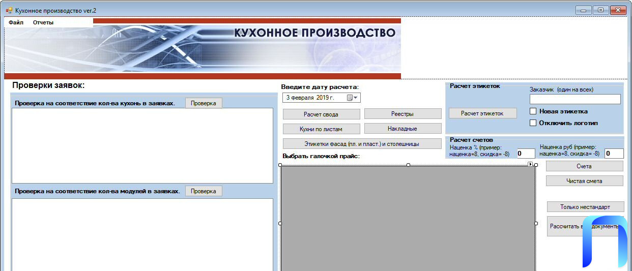The height and width of the screenshot is (271, 632).
Task: Enable the Новая этикетка checkbox
Action: (x=533, y=111)
